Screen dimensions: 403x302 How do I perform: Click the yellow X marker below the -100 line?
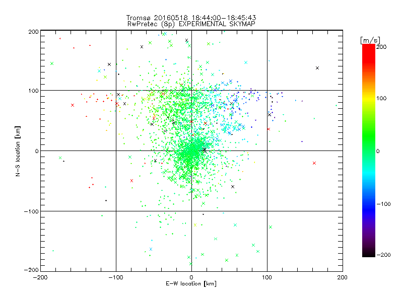(x=195, y=225)
